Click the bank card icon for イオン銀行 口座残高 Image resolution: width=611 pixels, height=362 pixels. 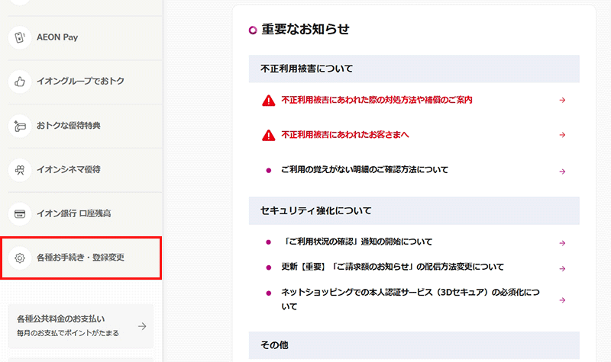pos(19,213)
